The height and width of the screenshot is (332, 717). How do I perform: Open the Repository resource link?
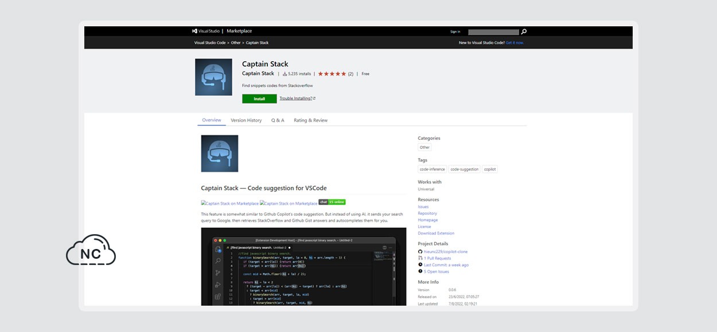pos(427,214)
